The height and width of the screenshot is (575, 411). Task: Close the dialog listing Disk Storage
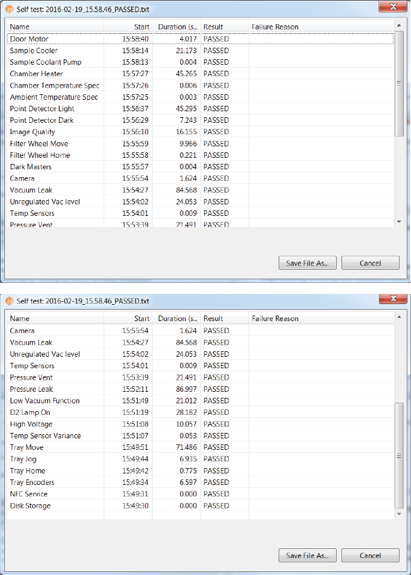[393, 299]
